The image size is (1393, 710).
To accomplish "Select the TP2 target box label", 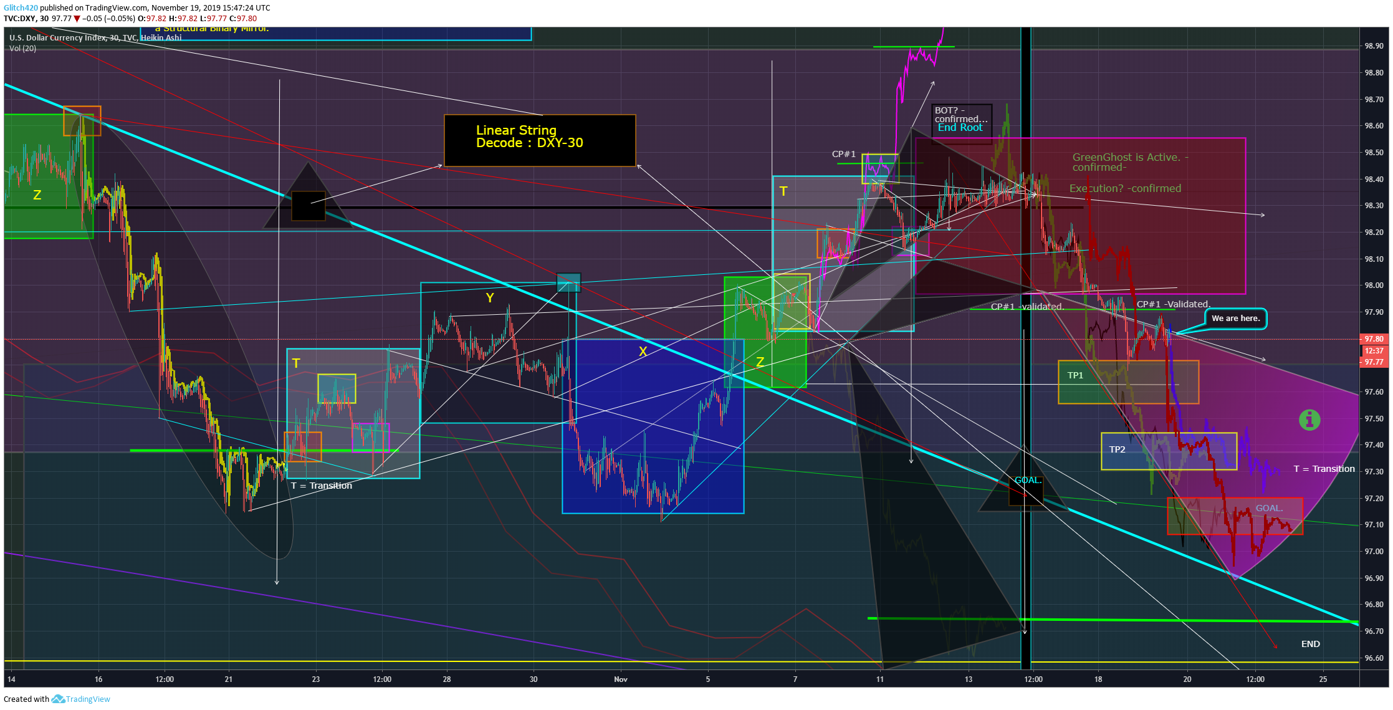I will pyautogui.click(x=1117, y=449).
